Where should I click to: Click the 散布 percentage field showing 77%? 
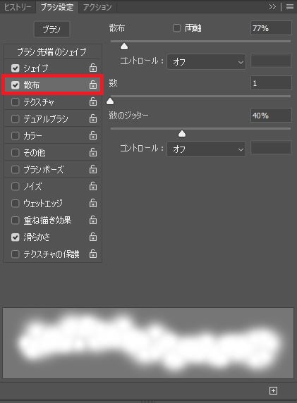(x=271, y=28)
